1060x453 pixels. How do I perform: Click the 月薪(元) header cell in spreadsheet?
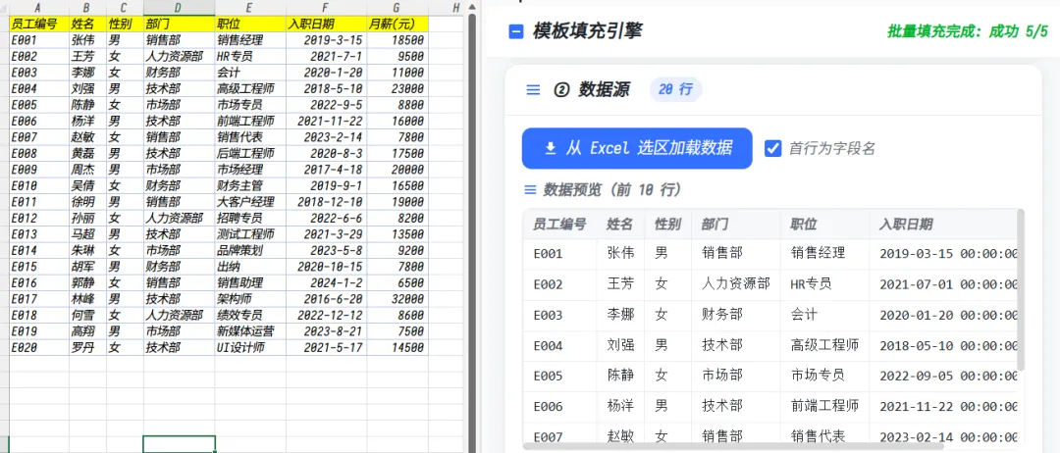(397, 24)
